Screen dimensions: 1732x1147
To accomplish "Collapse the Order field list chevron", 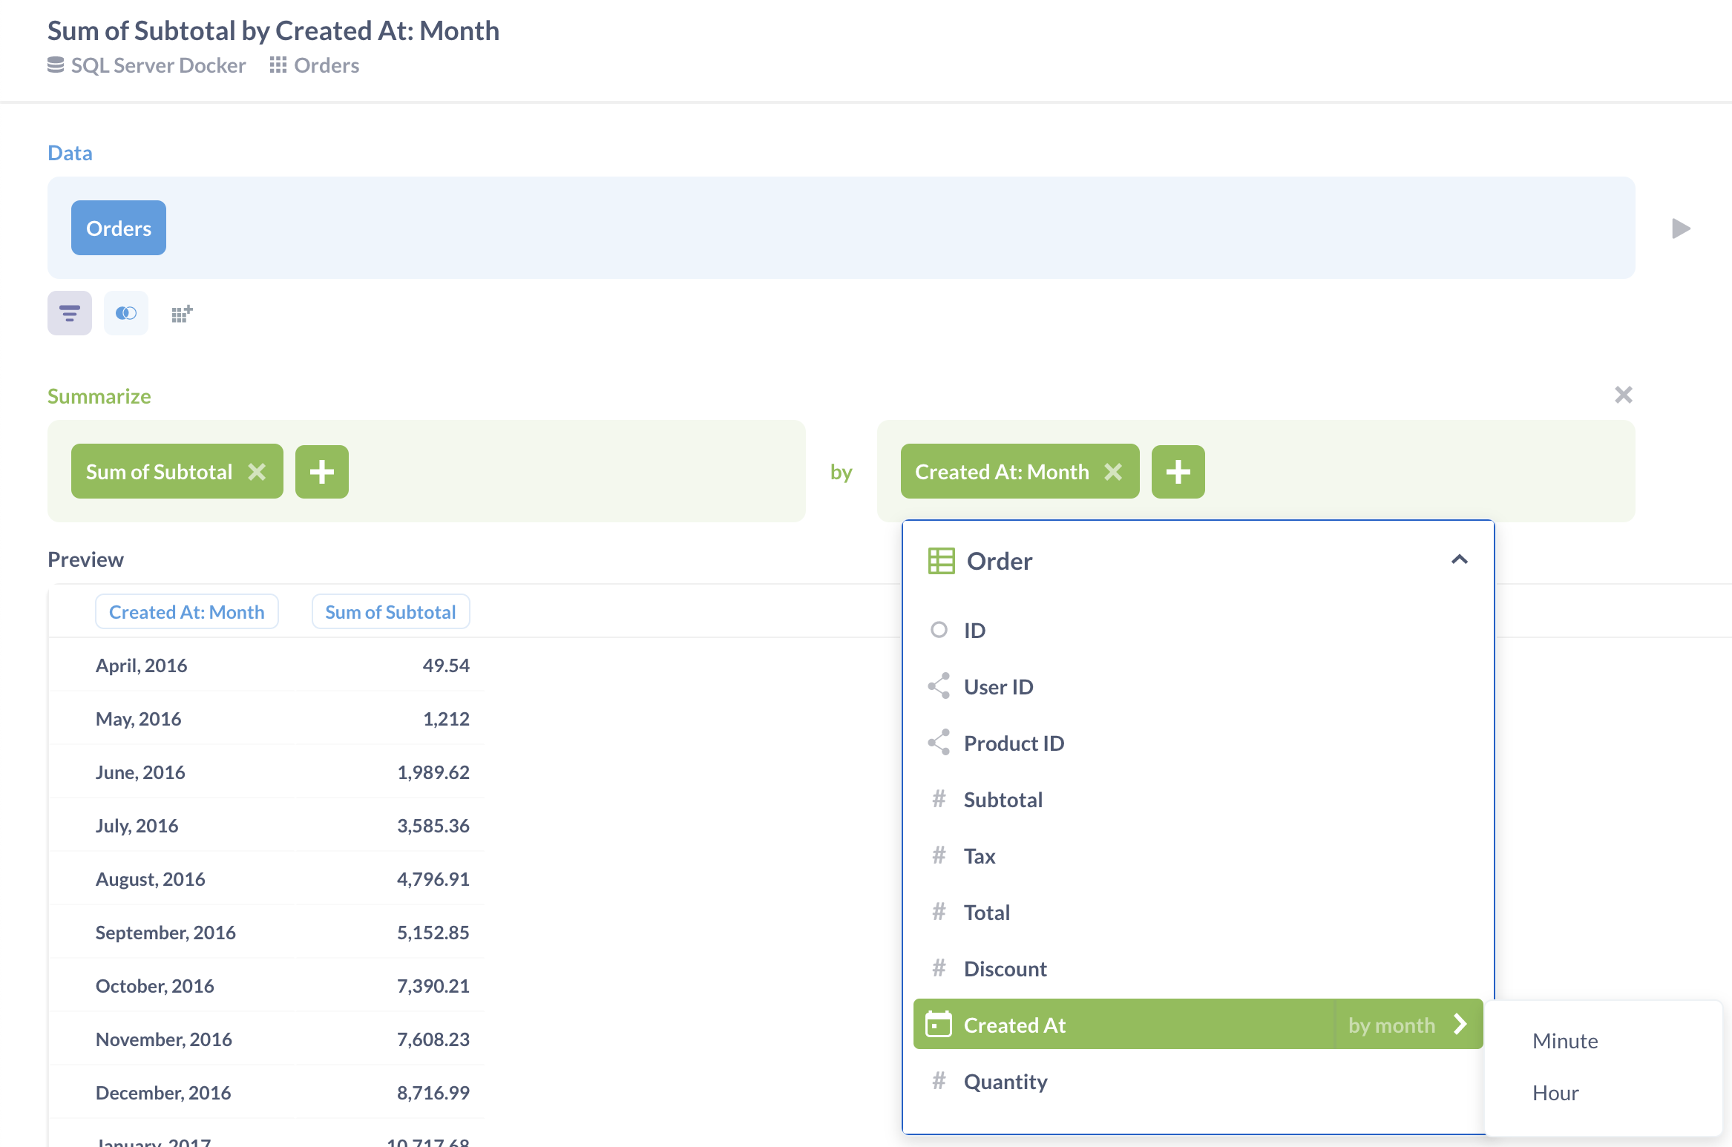I will pos(1460,559).
